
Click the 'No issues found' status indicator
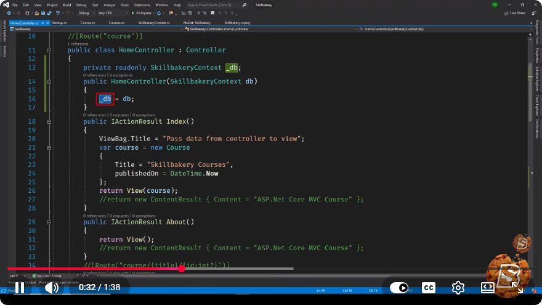click(x=47, y=276)
